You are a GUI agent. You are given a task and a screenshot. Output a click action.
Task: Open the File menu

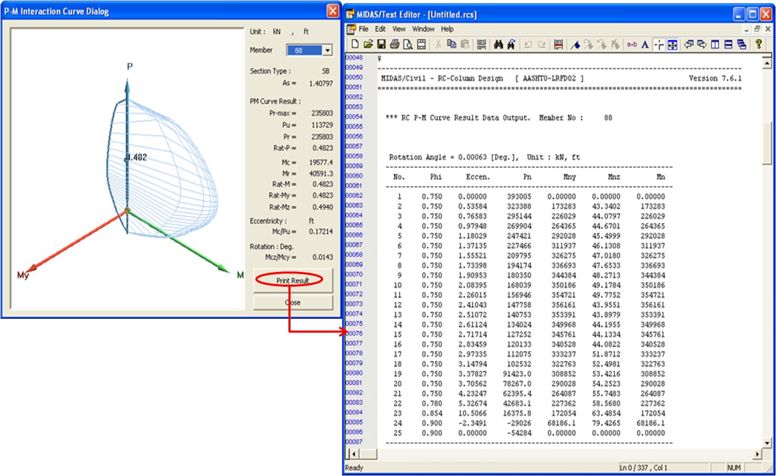click(x=363, y=29)
